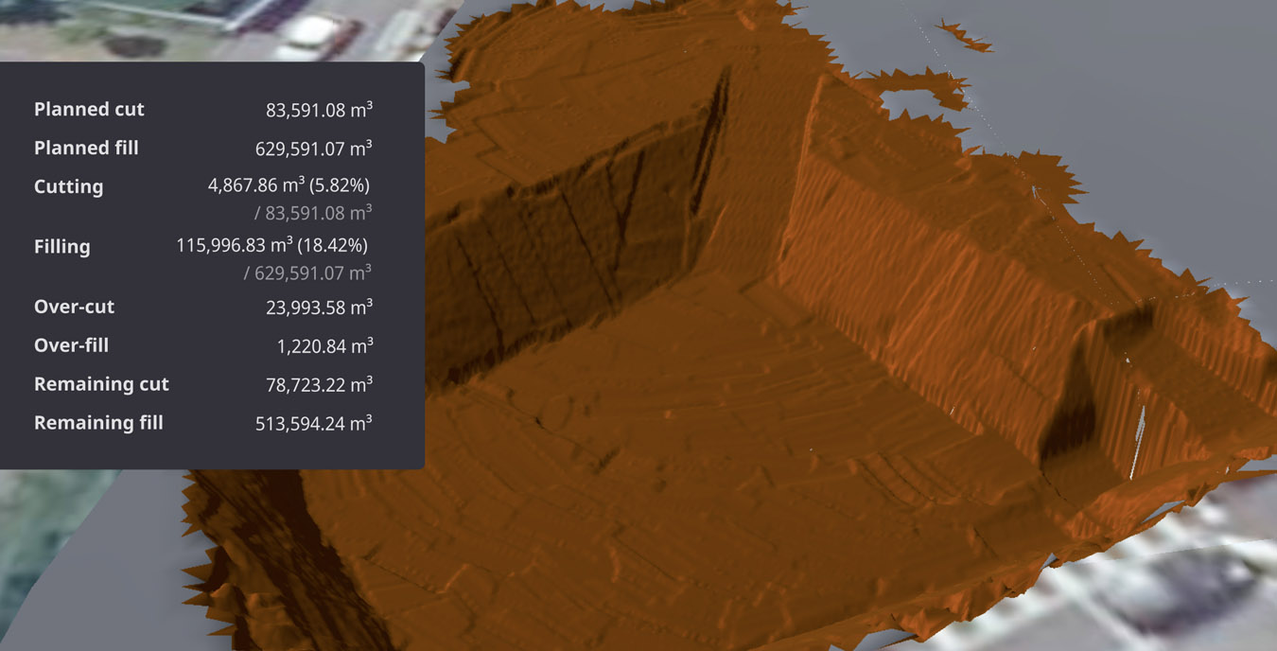Select the 23,993.58 m³ over-cut value
Screen dimensions: 1277x651
coord(319,308)
